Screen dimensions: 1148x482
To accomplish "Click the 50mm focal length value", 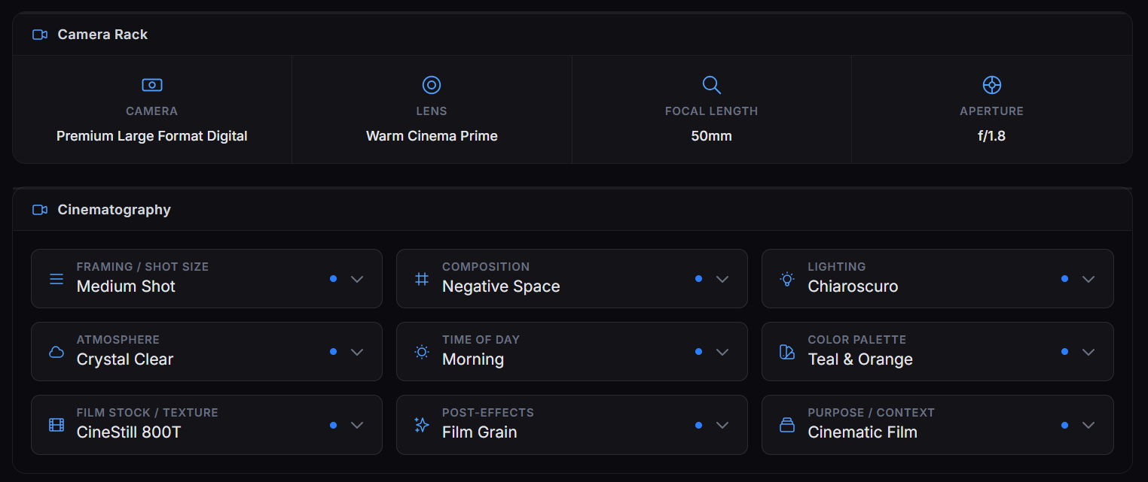I will pyautogui.click(x=711, y=136).
